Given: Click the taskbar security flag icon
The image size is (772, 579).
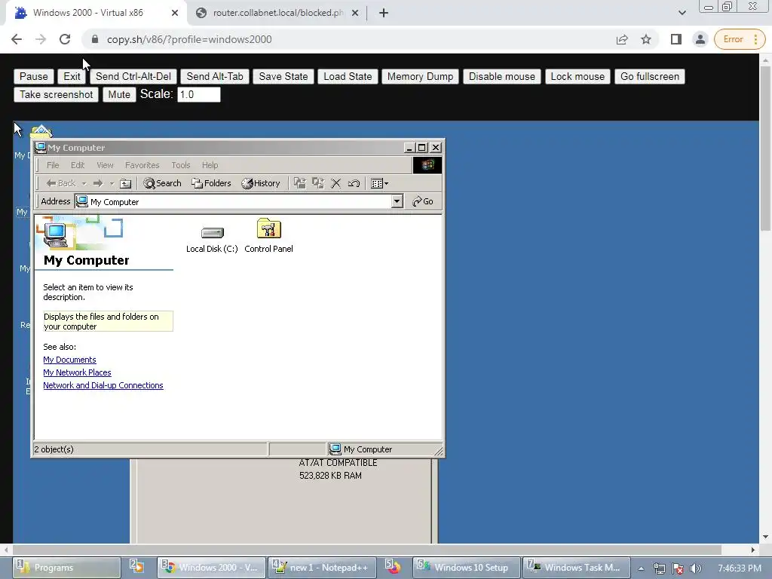Looking at the screenshot, I should pos(678,568).
